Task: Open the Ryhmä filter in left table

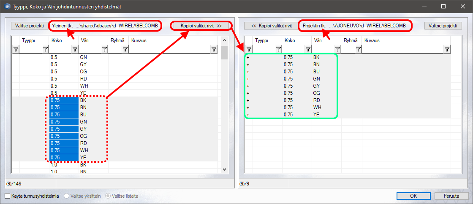Action: coord(125,49)
